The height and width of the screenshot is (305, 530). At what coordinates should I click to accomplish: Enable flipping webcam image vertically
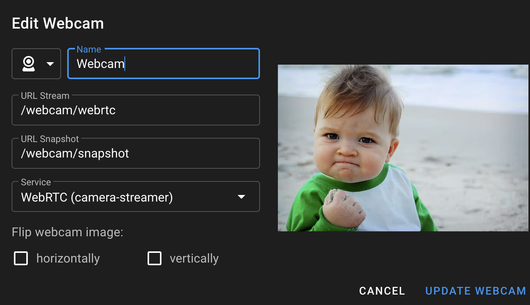pos(155,258)
